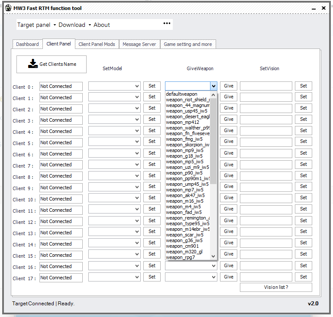Switch to the Dashboard tab
Viewport: 333px width, 317px height.
pos(27,44)
